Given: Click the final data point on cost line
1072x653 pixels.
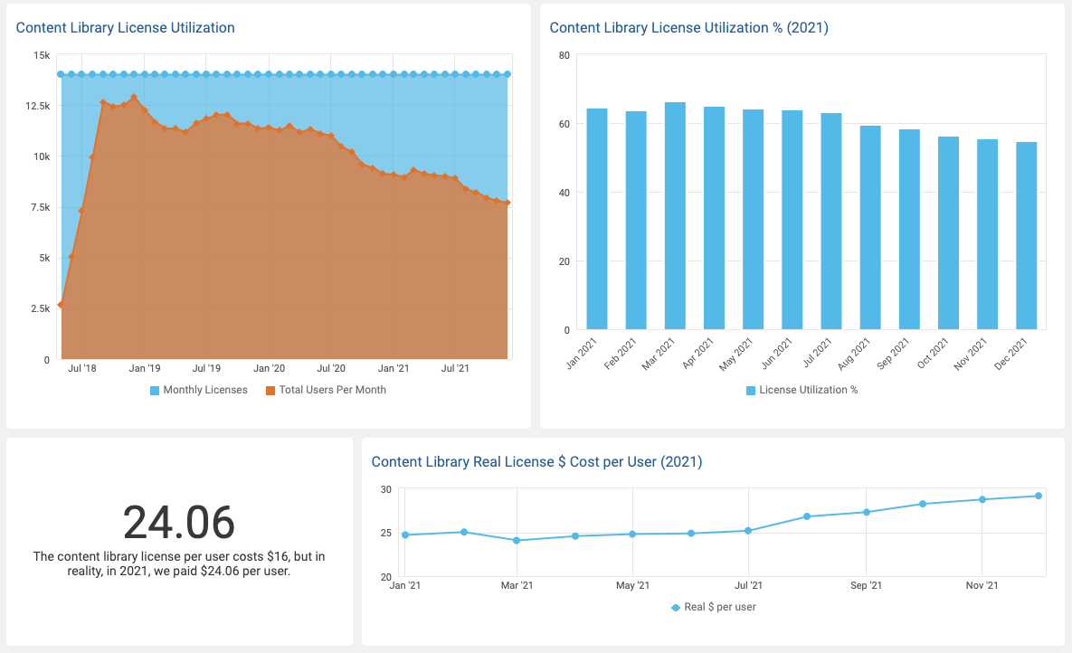Looking at the screenshot, I should click(x=1038, y=496).
